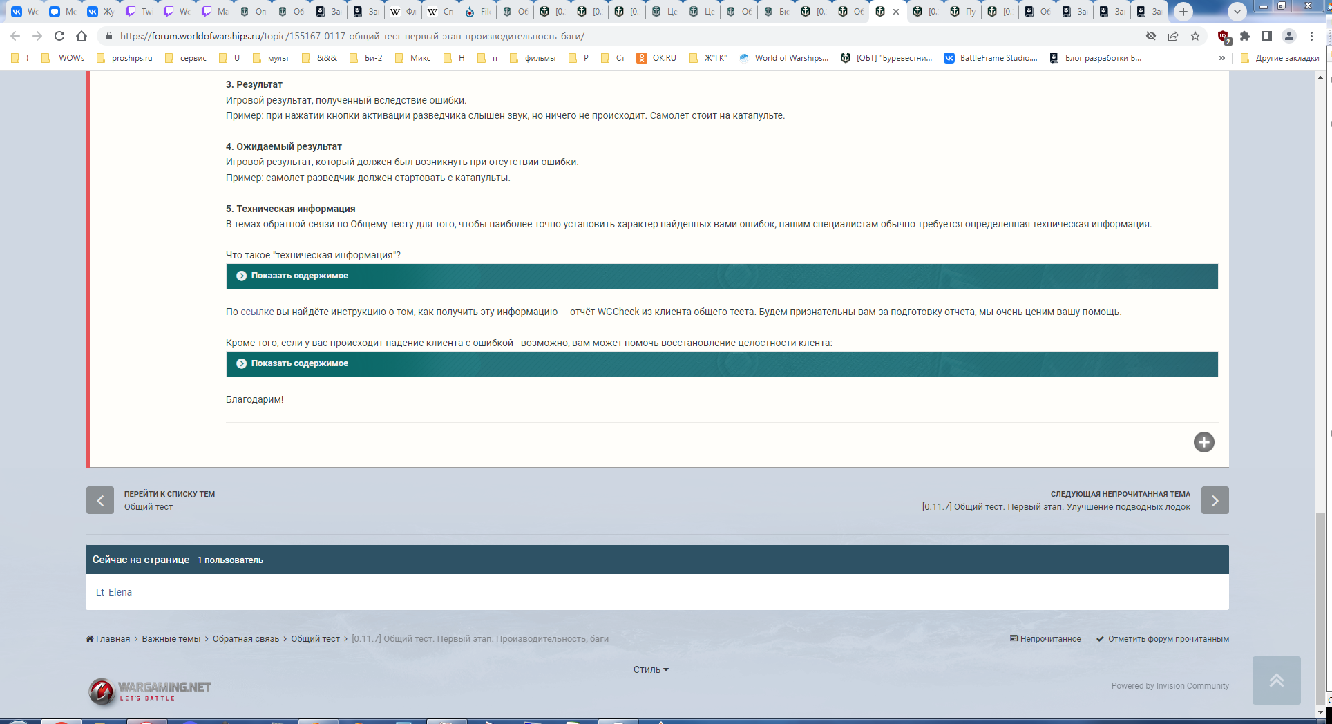
Task: Open the "ссылке" hyperlink in the post
Action: point(257,312)
